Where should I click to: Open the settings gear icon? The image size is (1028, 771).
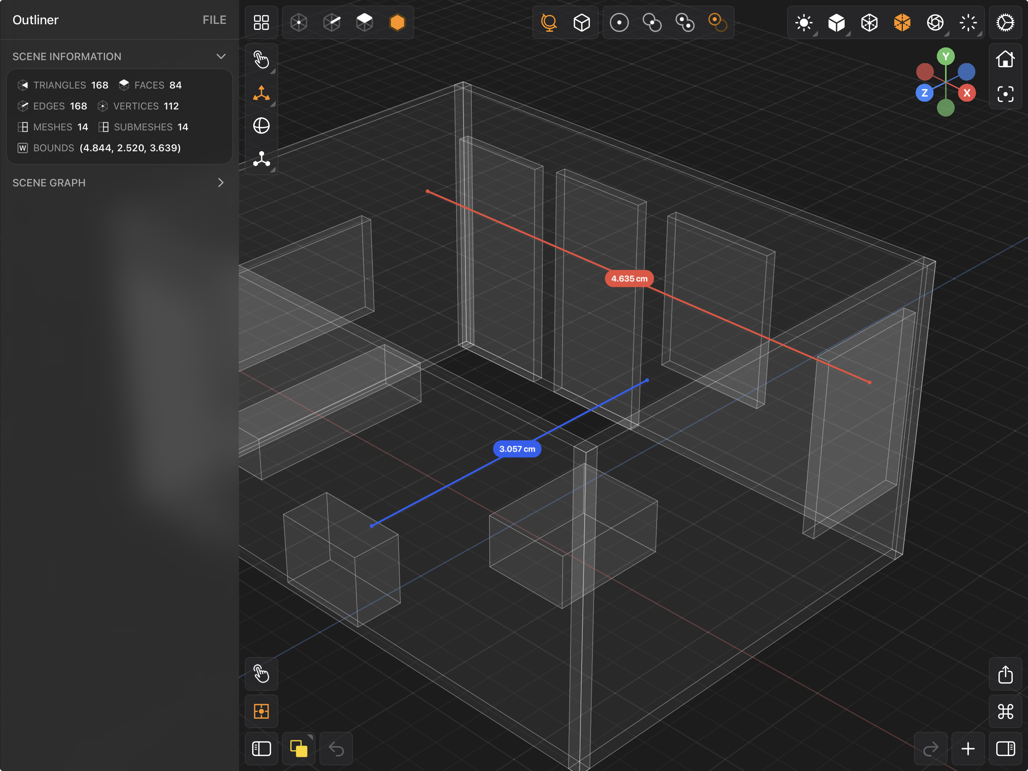(1005, 22)
